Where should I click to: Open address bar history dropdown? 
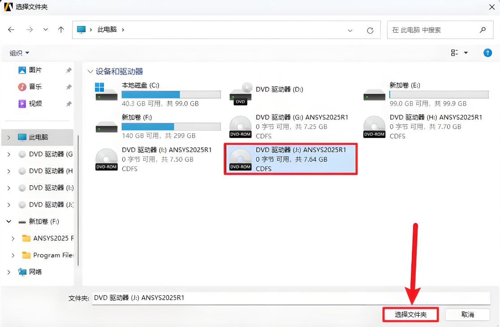[350, 30]
